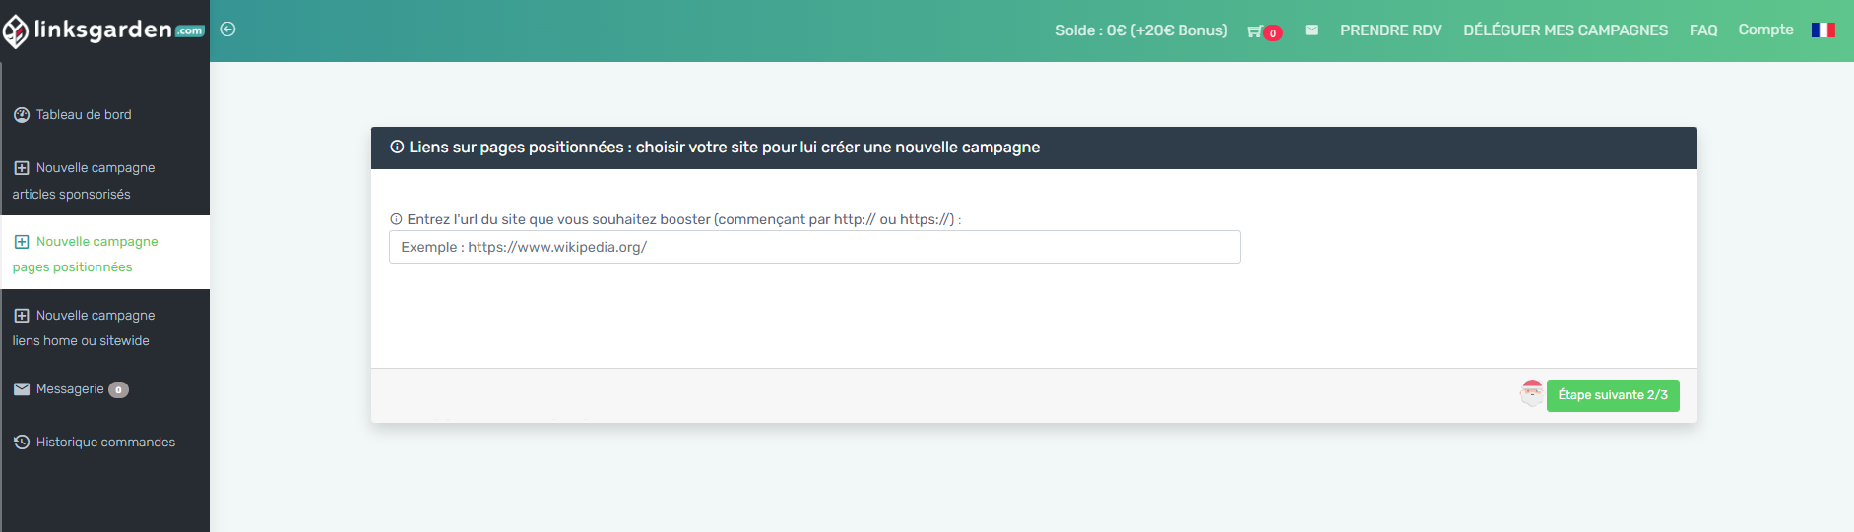The image size is (1854, 532).
Task: Open the FAQ page
Action: pyautogui.click(x=1703, y=30)
